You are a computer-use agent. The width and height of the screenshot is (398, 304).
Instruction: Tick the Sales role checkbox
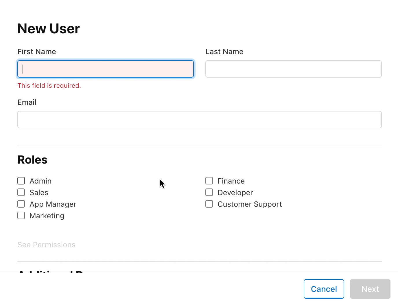click(x=21, y=192)
